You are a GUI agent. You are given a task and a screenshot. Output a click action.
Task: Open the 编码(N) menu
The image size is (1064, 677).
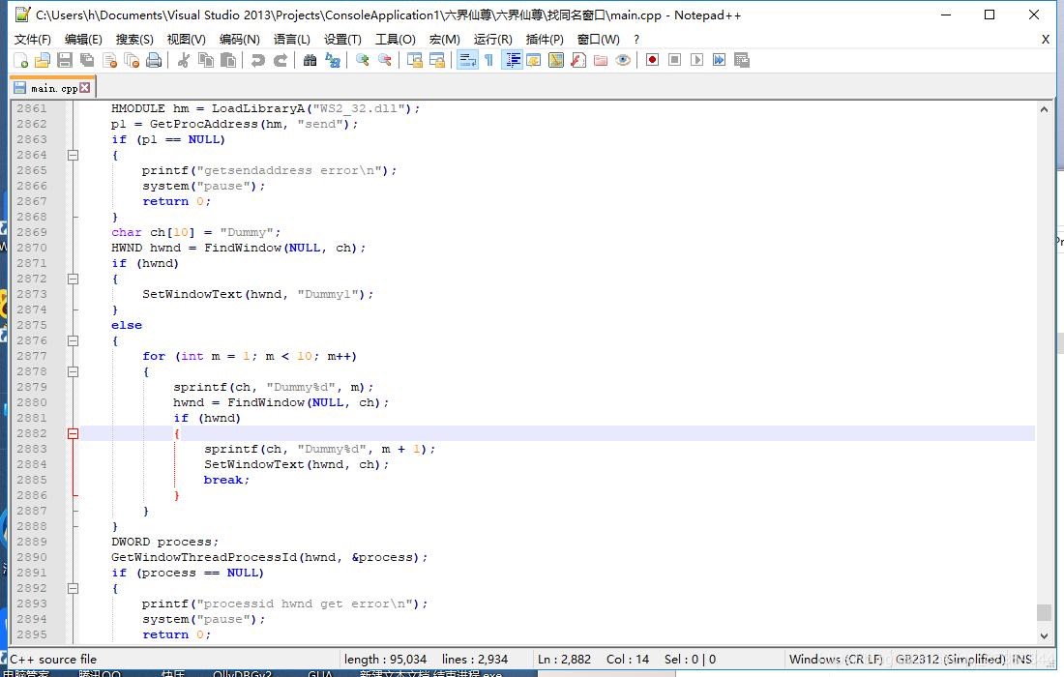(240, 40)
